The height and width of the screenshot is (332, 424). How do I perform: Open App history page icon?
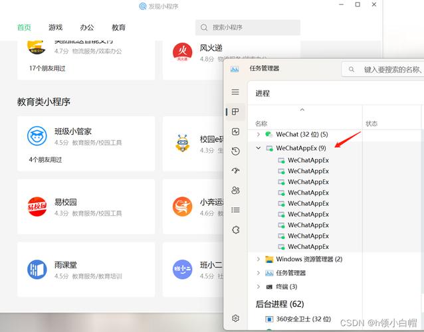click(235, 151)
